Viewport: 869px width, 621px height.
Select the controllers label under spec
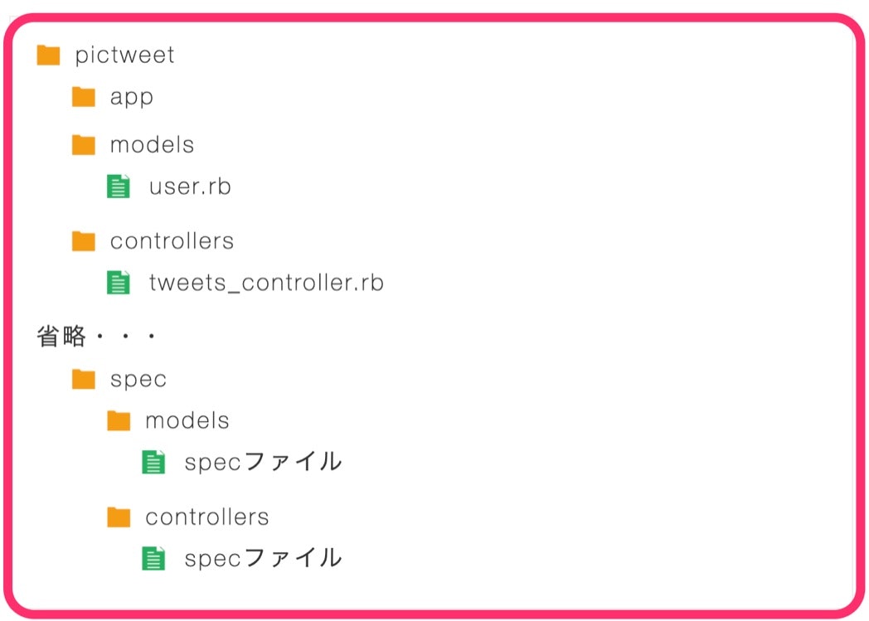click(207, 517)
